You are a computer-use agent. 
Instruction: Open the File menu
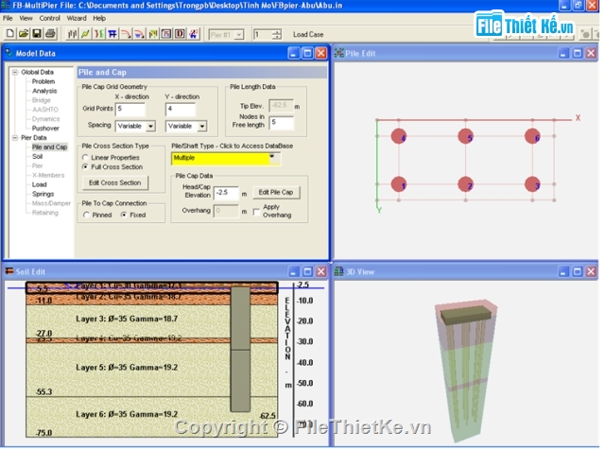tap(8, 18)
